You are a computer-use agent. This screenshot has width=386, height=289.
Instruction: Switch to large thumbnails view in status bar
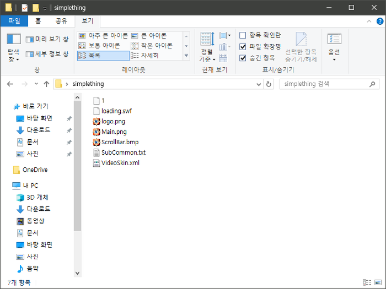378,282
